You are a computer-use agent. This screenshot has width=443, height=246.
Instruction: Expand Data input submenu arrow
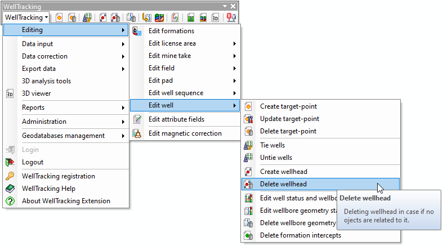pyautogui.click(x=123, y=44)
